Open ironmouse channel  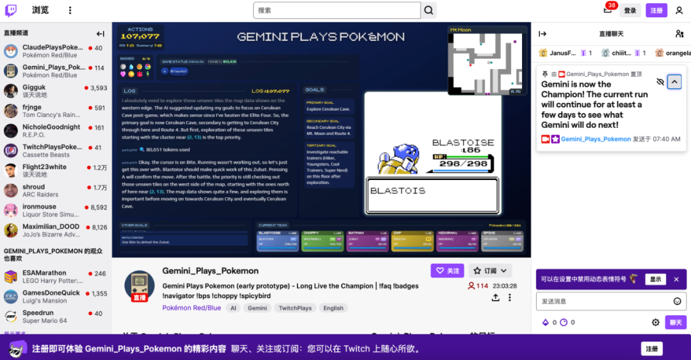click(x=55, y=210)
